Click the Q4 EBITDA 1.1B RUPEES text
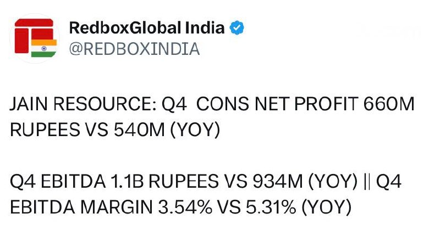Screen dimensions: 440x236 pos(114,182)
